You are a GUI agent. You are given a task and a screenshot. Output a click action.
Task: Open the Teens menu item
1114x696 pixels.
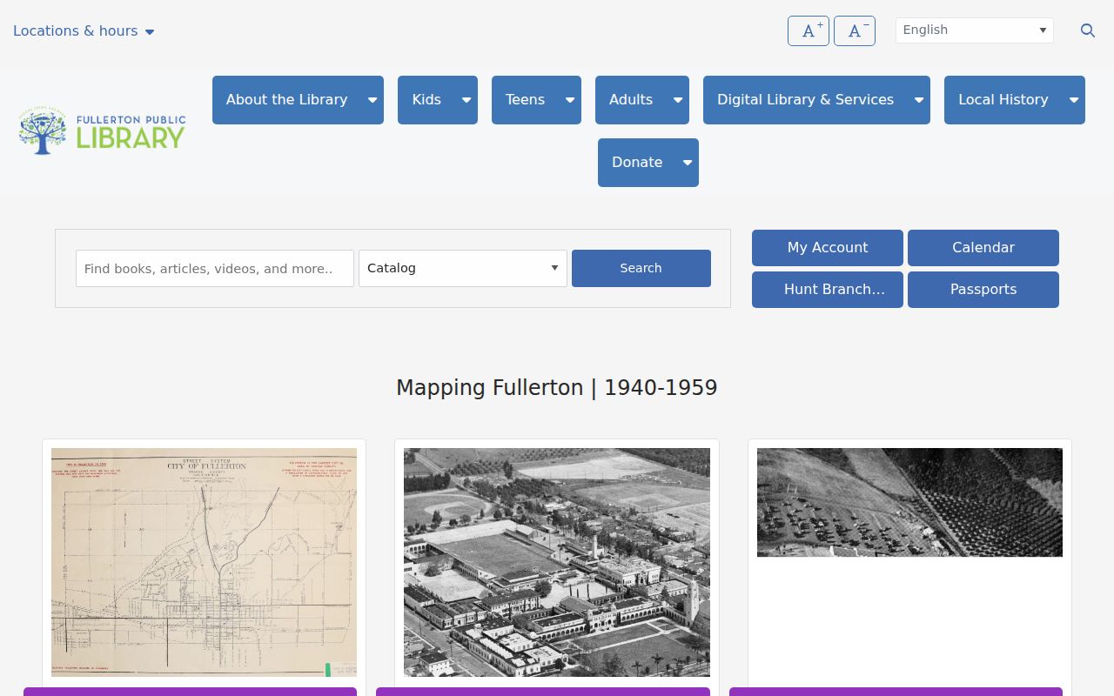[526, 100]
